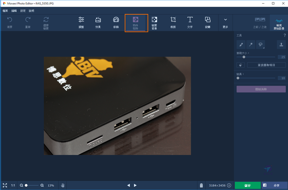Toggle Before / After (之前 / 之後) comparison view

[260, 23]
